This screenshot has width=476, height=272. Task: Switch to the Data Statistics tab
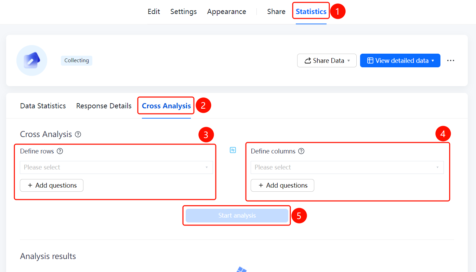[43, 106]
